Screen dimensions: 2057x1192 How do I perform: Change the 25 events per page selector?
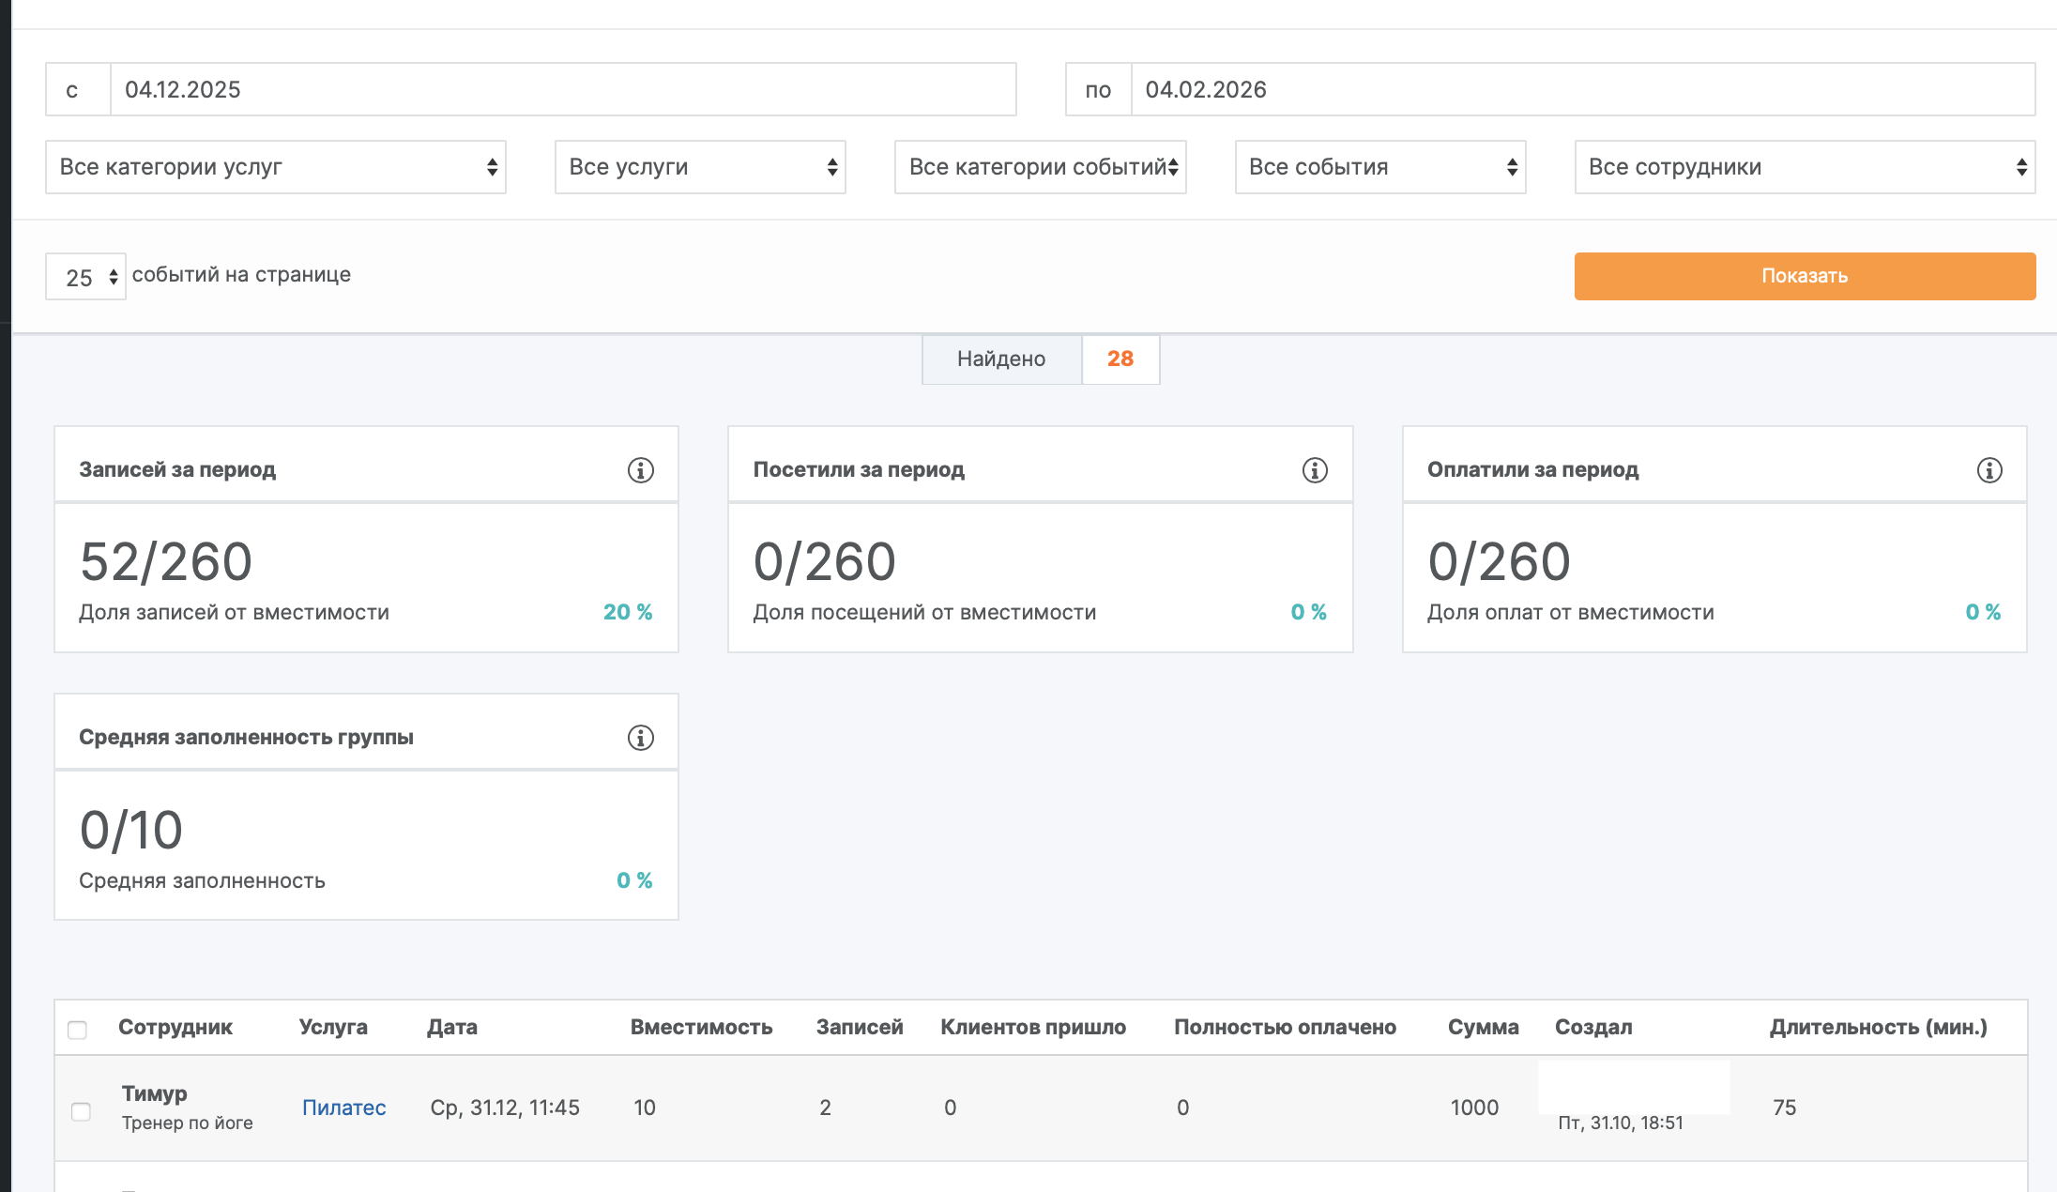85,277
